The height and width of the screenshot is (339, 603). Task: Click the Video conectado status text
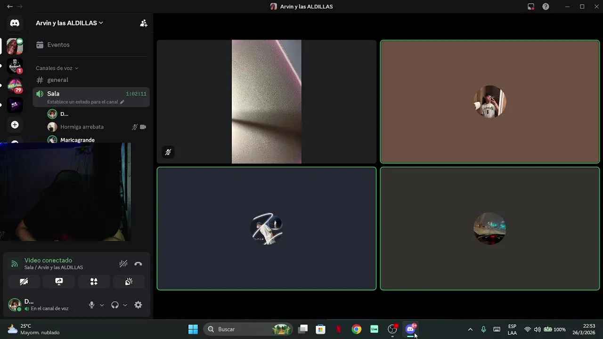[48, 260]
